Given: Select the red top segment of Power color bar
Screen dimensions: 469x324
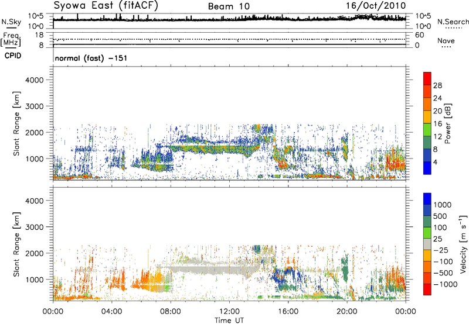Looking at the screenshot, I should point(427,78).
